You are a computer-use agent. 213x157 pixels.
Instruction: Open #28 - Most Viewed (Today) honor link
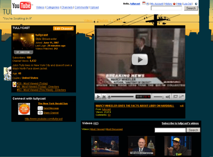click(x=32, y=84)
